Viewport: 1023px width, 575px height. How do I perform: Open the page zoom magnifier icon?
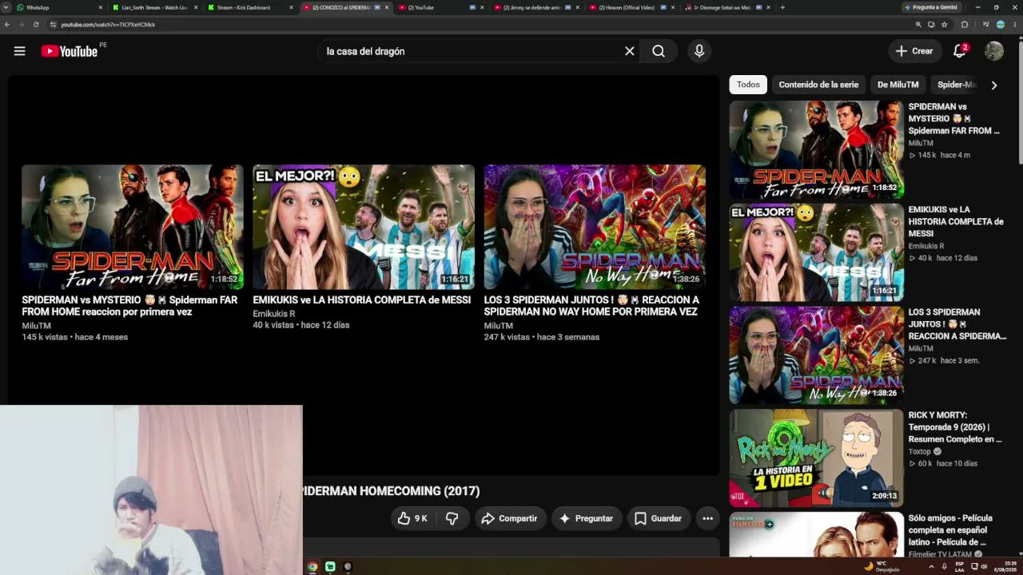coord(918,25)
